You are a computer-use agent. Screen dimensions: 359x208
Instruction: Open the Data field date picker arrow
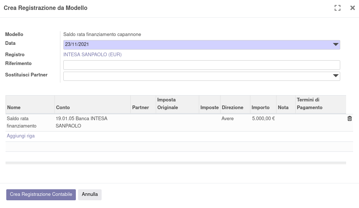pos(335,45)
